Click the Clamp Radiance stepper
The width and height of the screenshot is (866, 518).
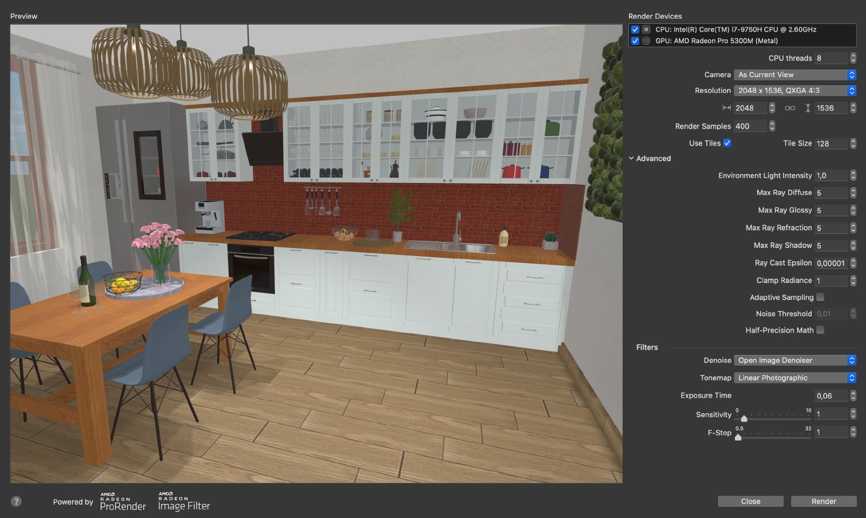[853, 281]
